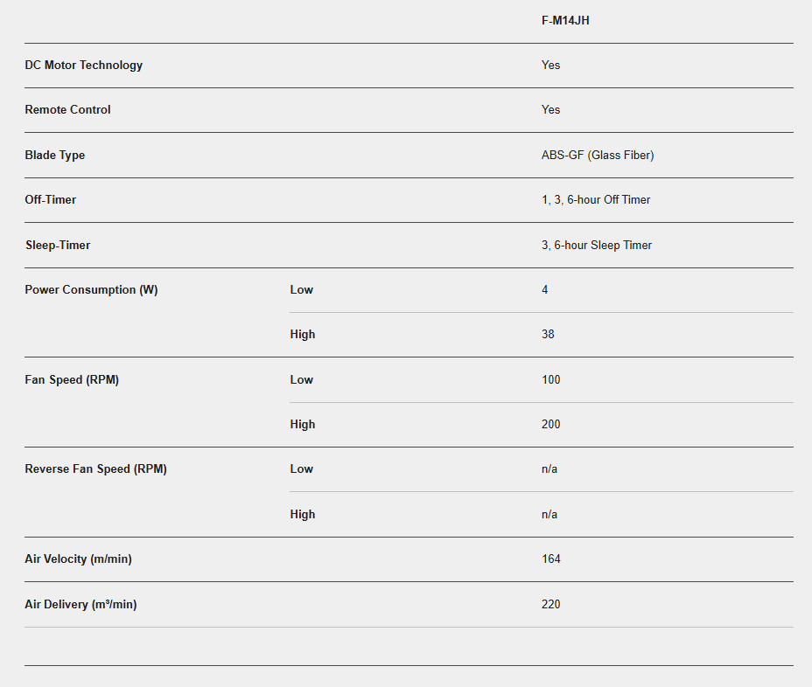Click the Fan Speed (RPM) label

[72, 380]
